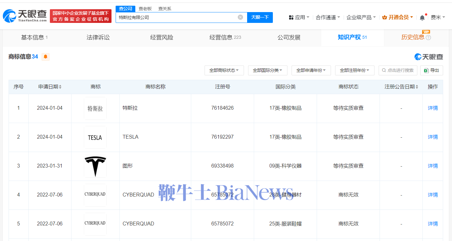
Task: Open the 全部商标状态 filter dropdown
Action: tap(224, 70)
